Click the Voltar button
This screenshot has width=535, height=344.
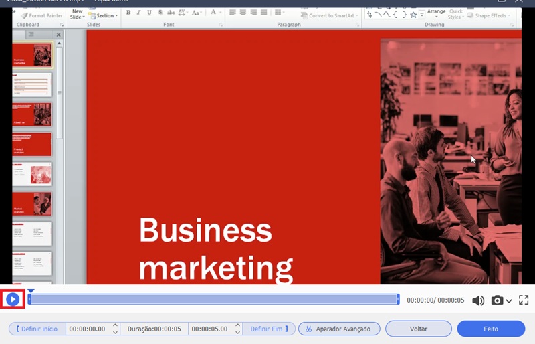click(419, 329)
